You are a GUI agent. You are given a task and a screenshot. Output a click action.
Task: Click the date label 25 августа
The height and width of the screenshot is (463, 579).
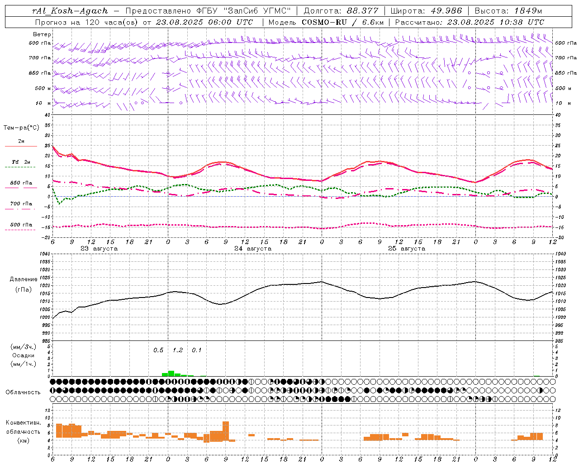pos(406,249)
